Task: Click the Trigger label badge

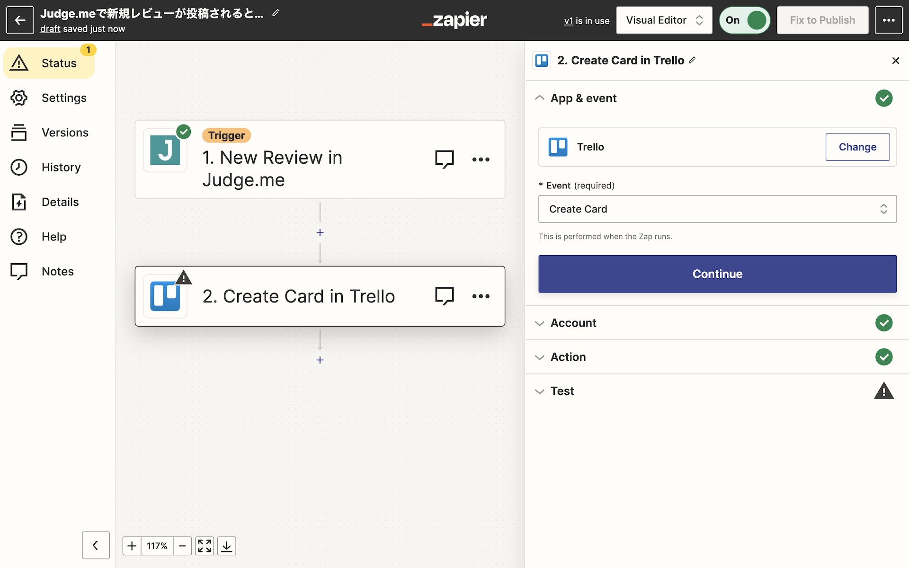Action: pos(226,135)
